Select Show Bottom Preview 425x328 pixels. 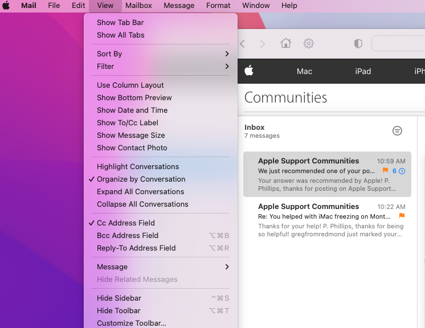coord(161,97)
